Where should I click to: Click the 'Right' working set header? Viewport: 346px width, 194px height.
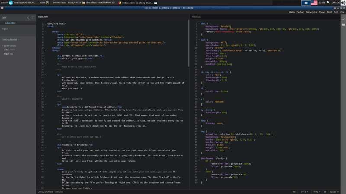click(x=5, y=28)
